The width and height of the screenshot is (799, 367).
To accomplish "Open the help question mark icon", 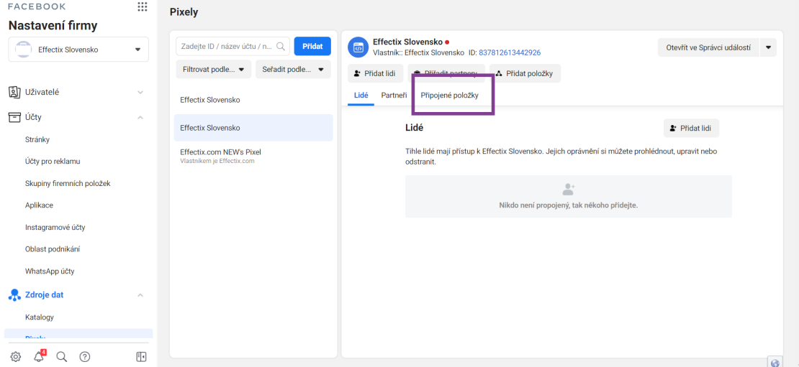I will pos(85,357).
